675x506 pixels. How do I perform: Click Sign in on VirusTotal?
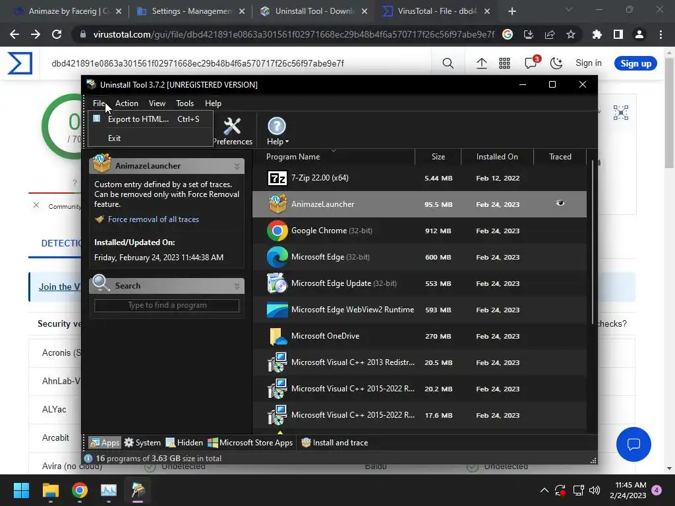tap(589, 63)
